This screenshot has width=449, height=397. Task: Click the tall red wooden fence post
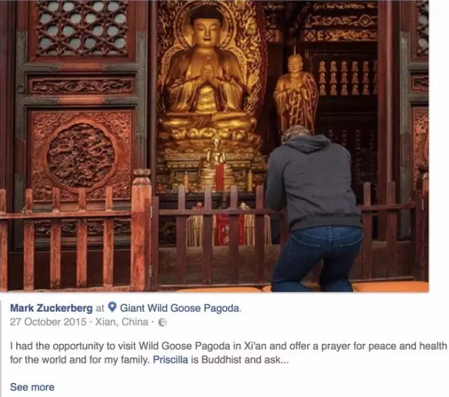pyautogui.click(x=141, y=229)
